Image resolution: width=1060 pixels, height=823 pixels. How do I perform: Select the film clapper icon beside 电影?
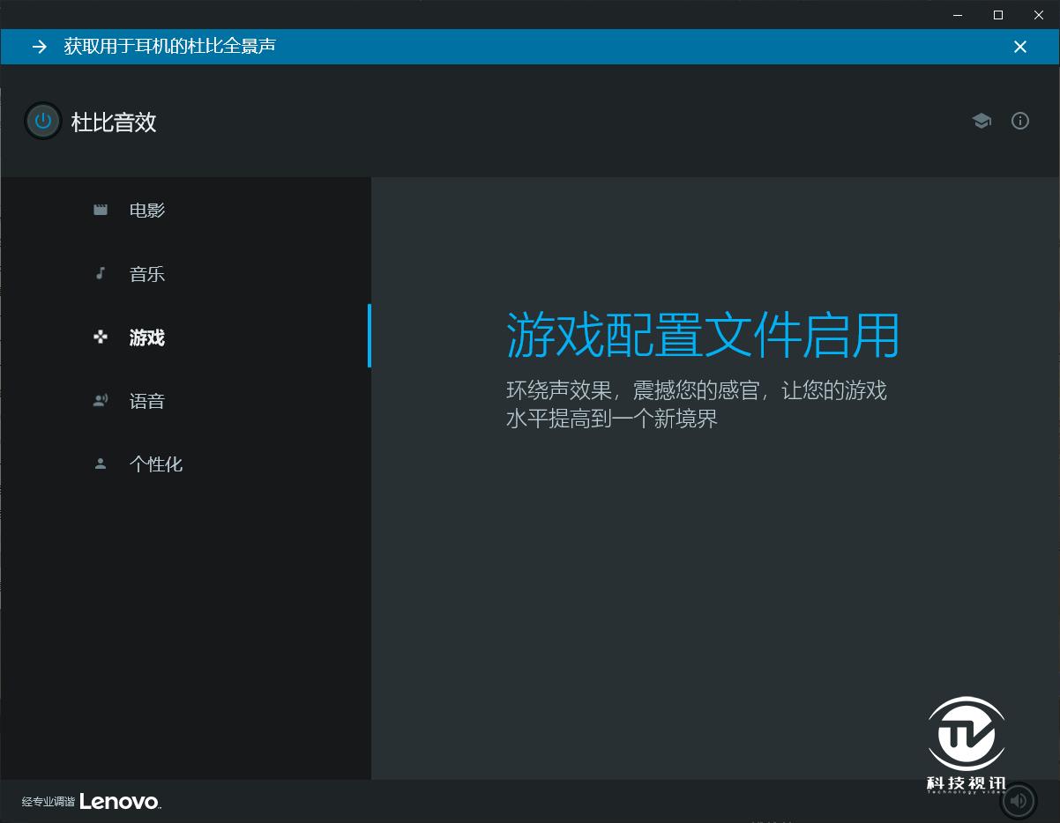[100, 210]
